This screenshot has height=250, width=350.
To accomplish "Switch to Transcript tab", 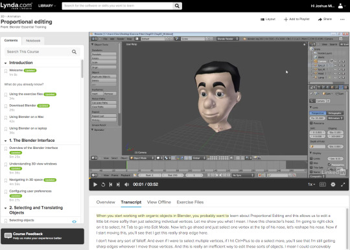I will pos(131,202).
